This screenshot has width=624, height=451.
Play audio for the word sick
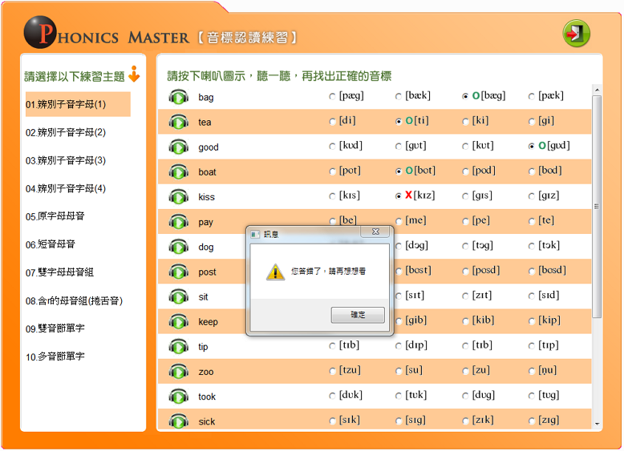coord(178,421)
